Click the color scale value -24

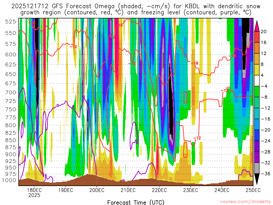pos(266,141)
